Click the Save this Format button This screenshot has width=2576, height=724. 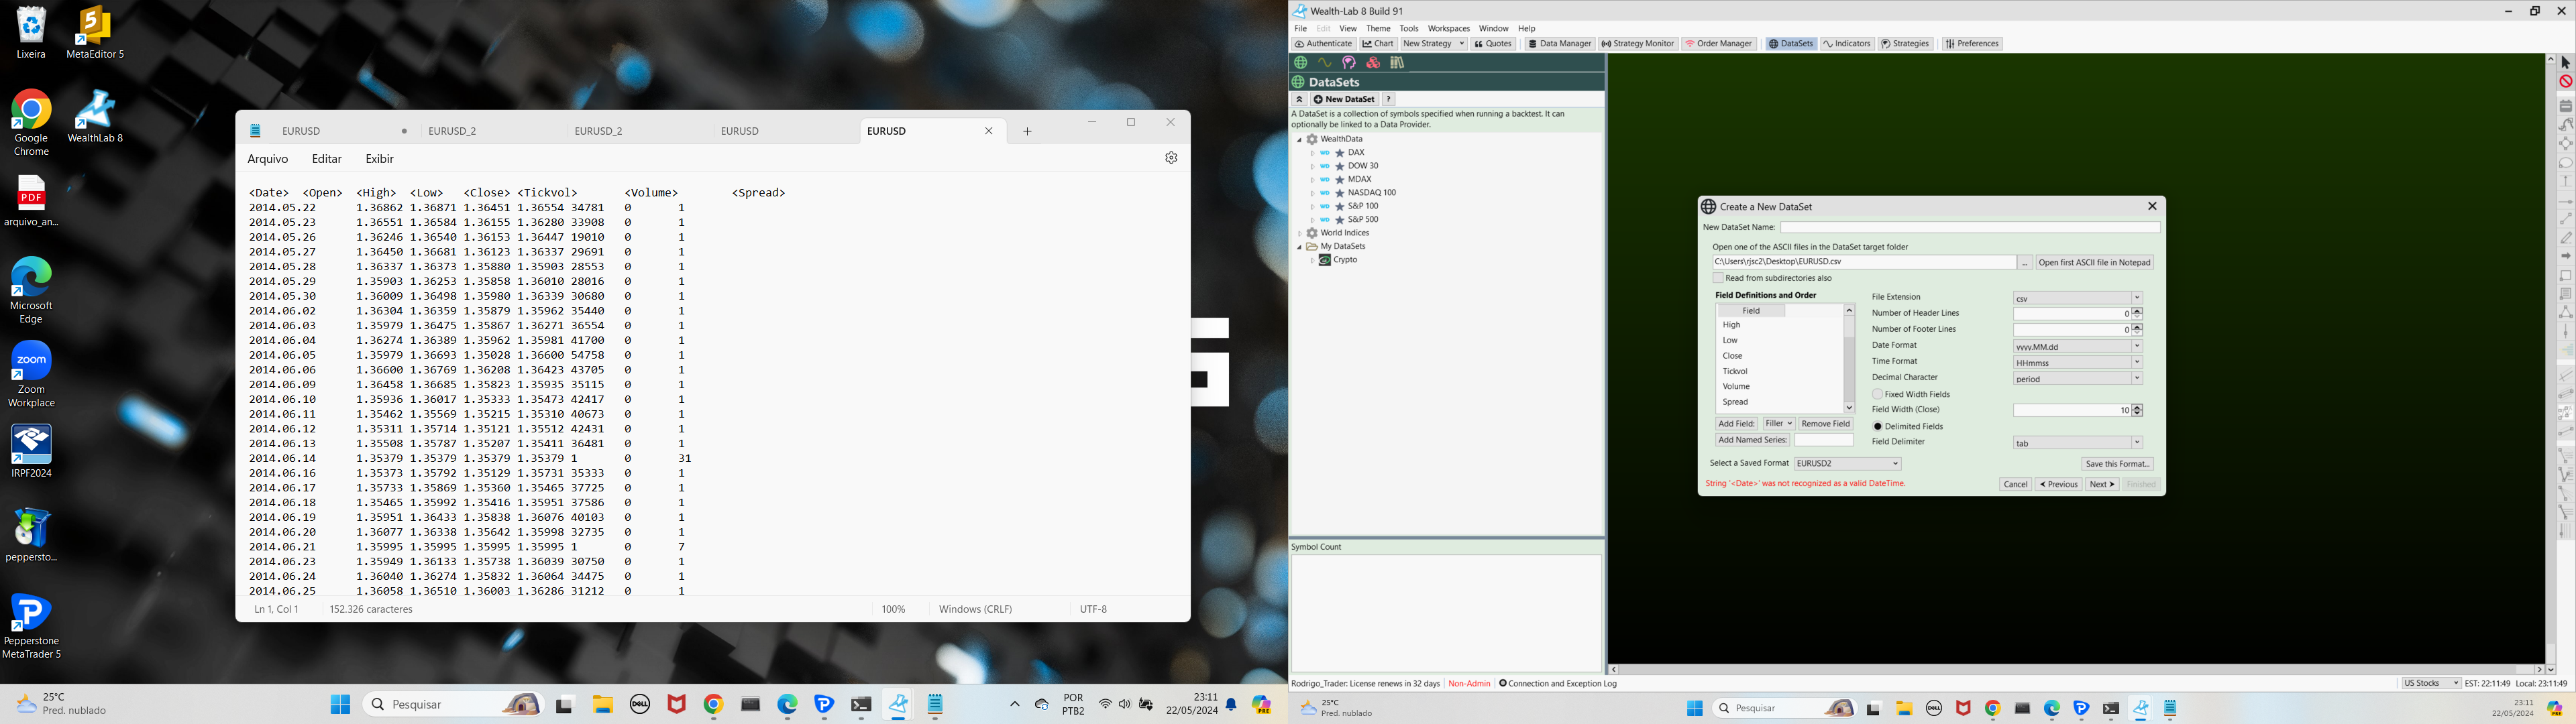click(x=2117, y=464)
